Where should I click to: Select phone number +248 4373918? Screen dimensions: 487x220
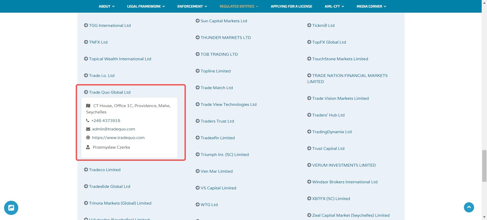pos(106,121)
